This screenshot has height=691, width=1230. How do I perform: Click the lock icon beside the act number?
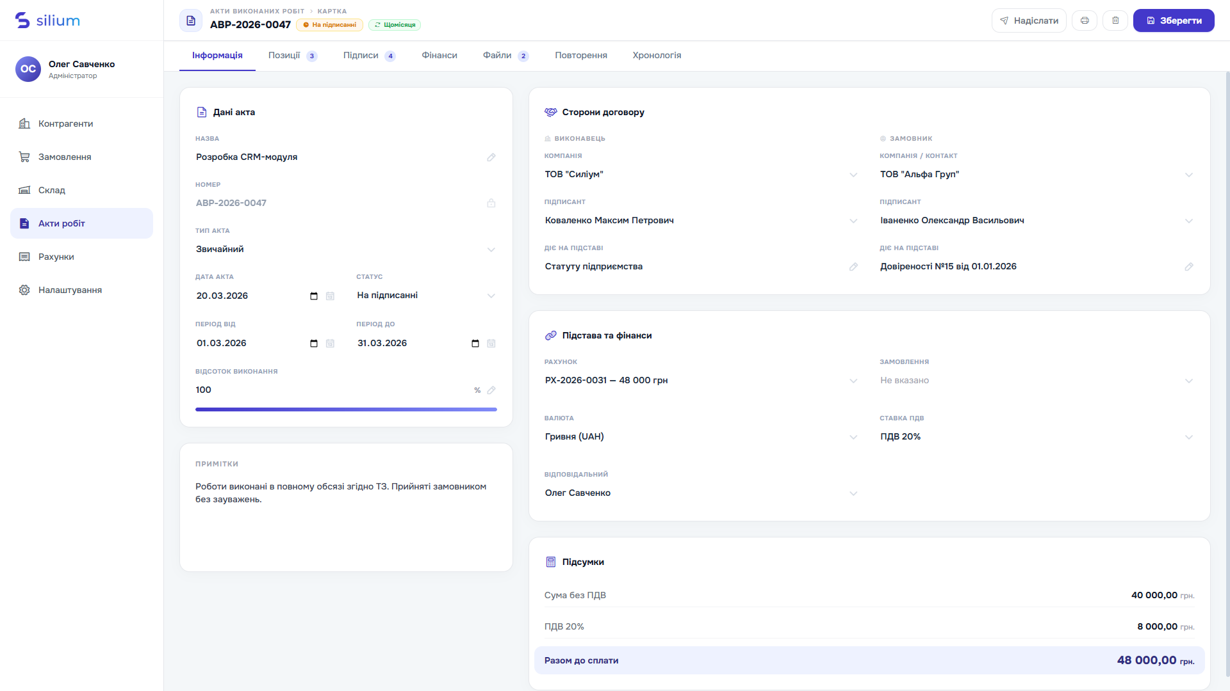click(x=491, y=203)
